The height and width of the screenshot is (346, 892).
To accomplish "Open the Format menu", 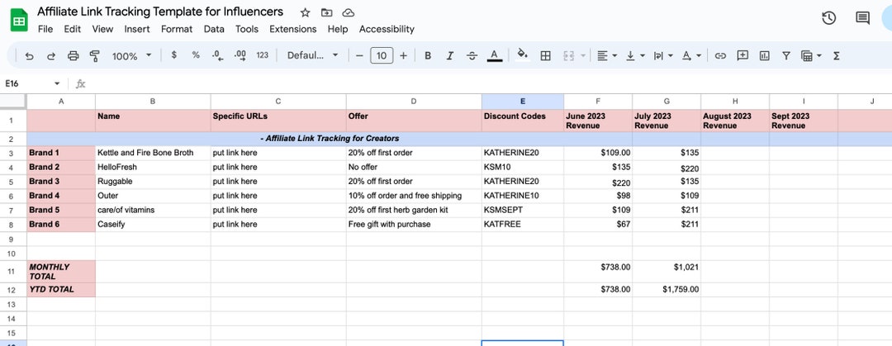I will tap(177, 29).
